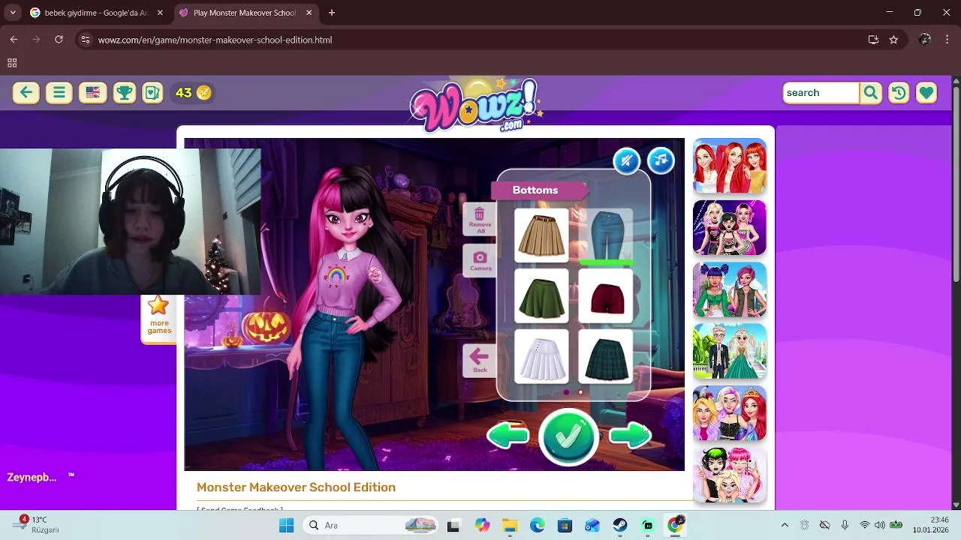The width and height of the screenshot is (961, 540).
Task: Open recently played history icon
Action: 899,92
